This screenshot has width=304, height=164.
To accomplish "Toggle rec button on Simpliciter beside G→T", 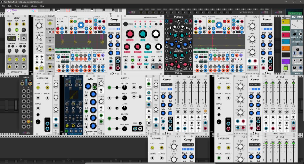I will point(58,29).
